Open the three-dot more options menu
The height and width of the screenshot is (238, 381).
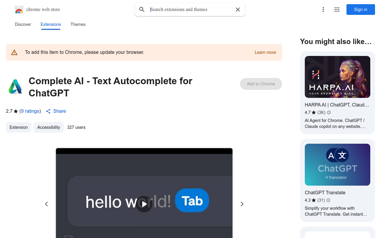pos(323,10)
